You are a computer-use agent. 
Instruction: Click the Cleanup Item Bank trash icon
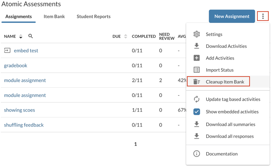point(196,82)
